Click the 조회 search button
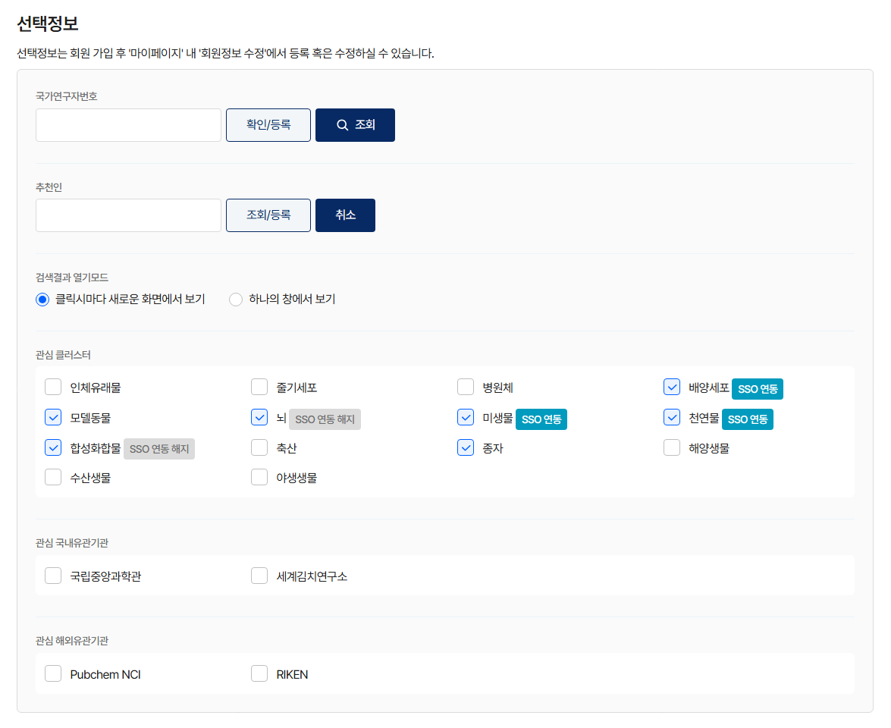 coord(355,125)
